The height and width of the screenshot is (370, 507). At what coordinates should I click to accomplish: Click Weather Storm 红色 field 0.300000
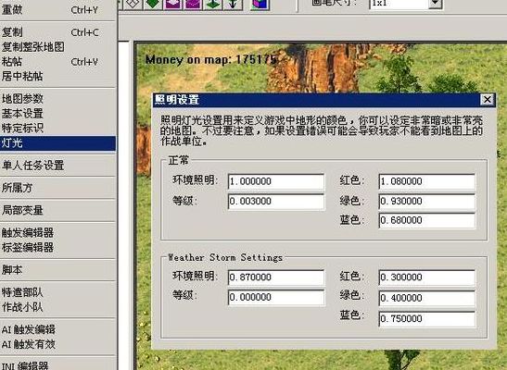pyautogui.click(x=427, y=277)
